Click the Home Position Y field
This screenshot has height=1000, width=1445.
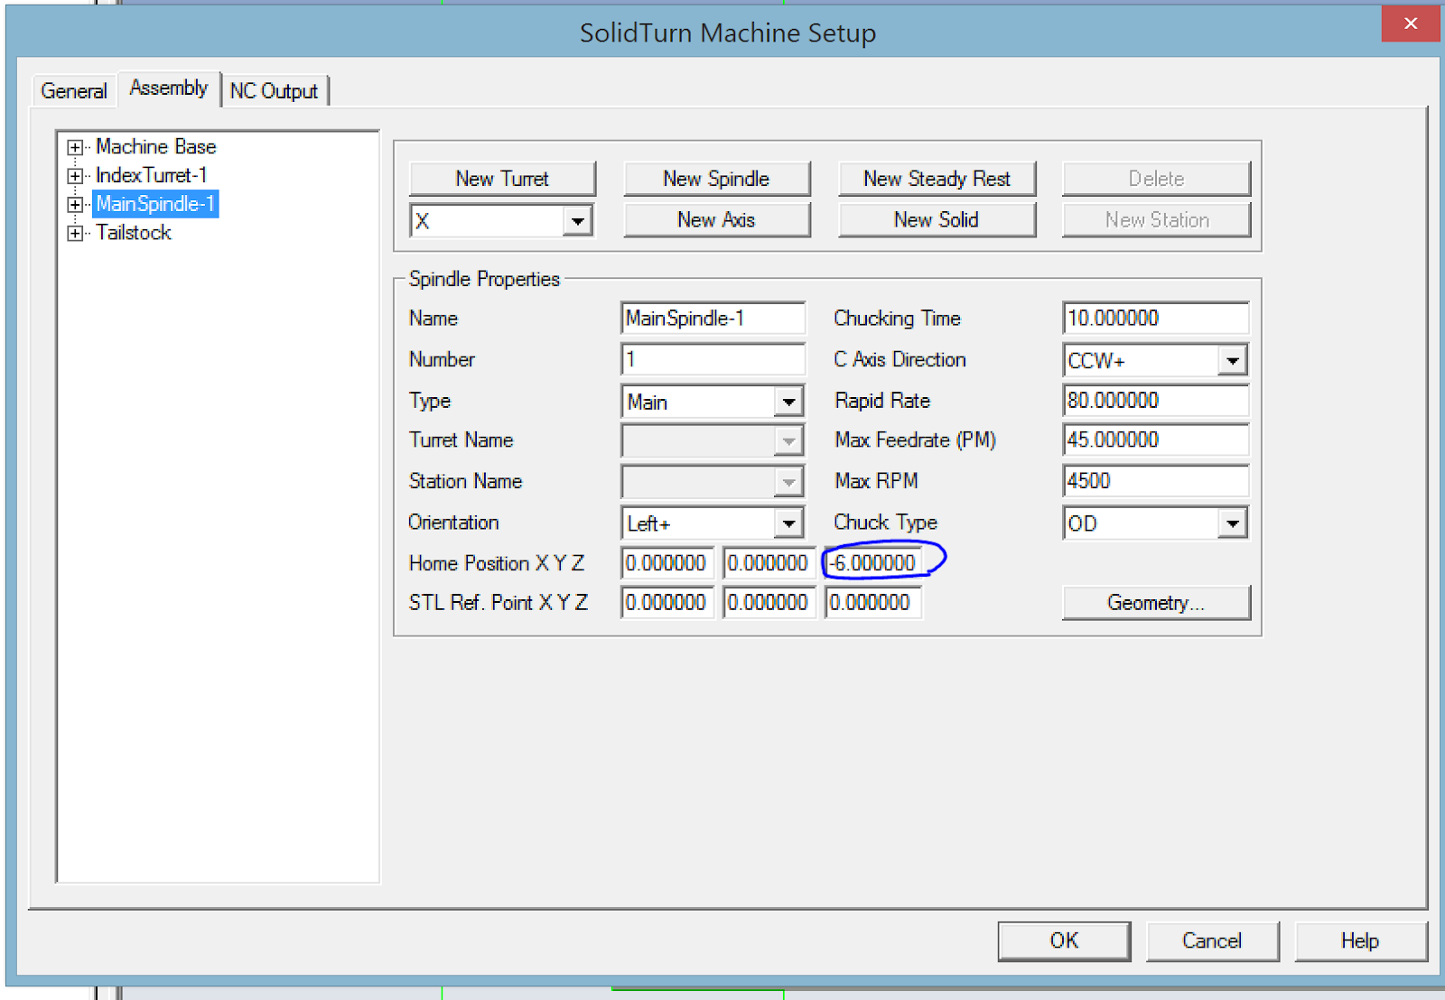pos(769,563)
